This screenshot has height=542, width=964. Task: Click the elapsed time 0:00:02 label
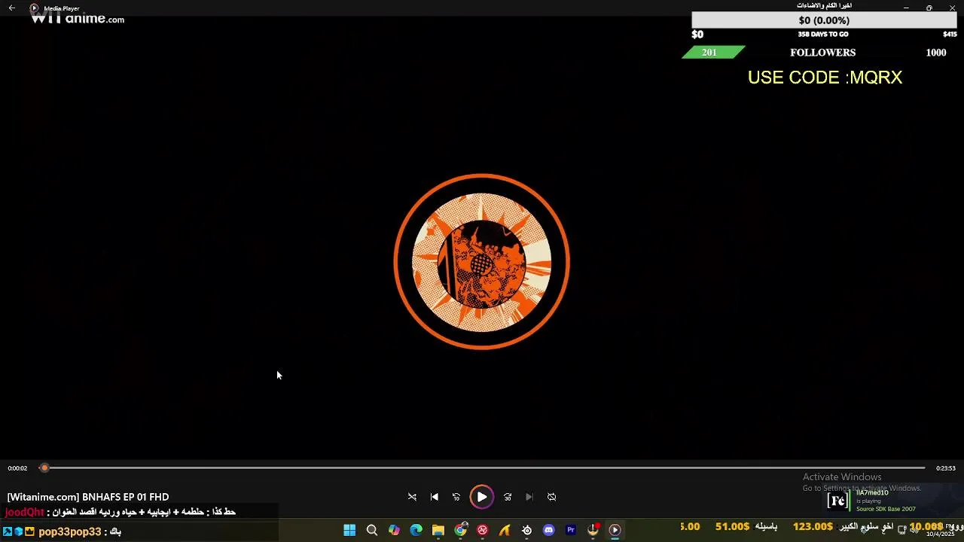pos(17,468)
